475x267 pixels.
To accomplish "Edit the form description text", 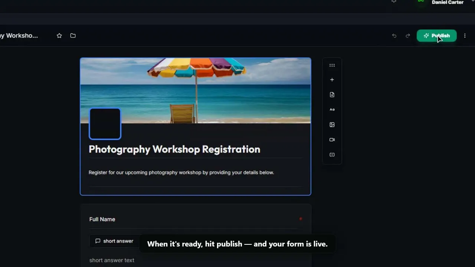I will pyautogui.click(x=181, y=172).
